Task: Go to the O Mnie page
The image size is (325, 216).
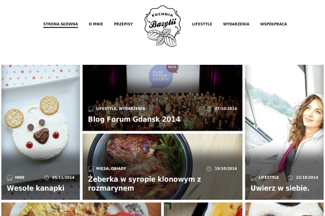Action: 96,24
